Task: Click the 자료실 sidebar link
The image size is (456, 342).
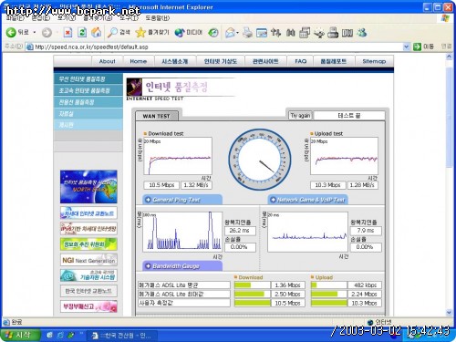Action: pyautogui.click(x=88, y=114)
